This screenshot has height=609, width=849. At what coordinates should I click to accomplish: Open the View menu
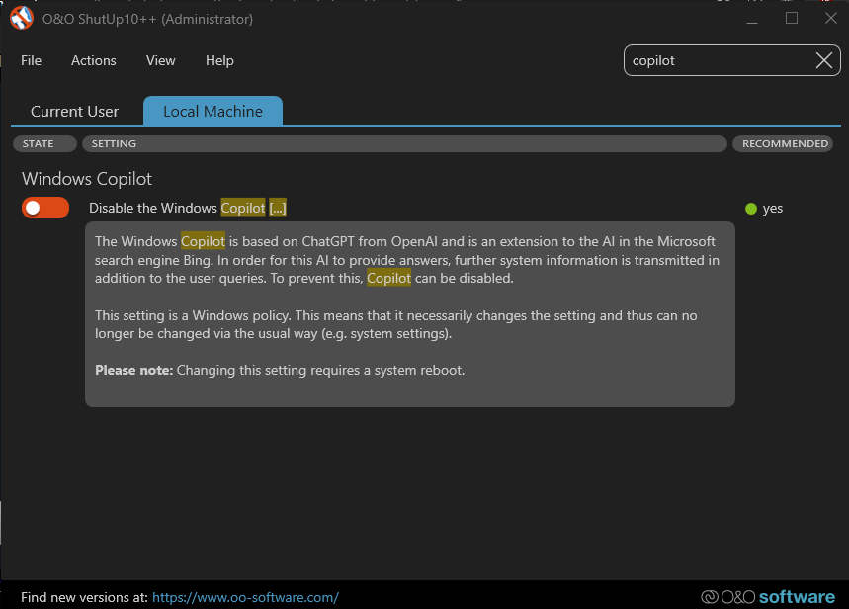(x=161, y=60)
